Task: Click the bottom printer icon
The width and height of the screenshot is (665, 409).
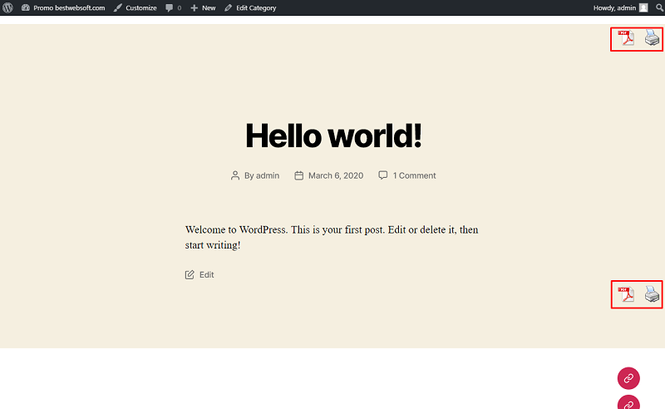Action: click(x=652, y=294)
